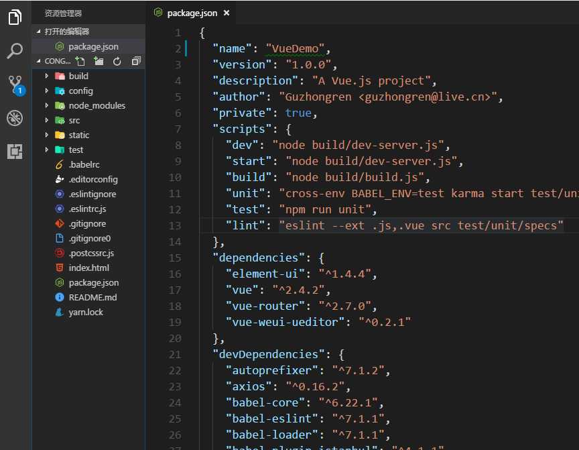Viewport: 579px width, 450px height.
Task: Open the .eslintignore file
Action: [92, 194]
